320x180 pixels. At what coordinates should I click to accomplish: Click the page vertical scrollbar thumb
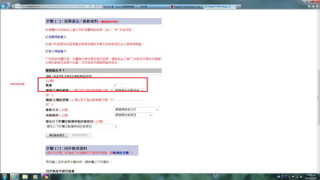click(x=318, y=97)
